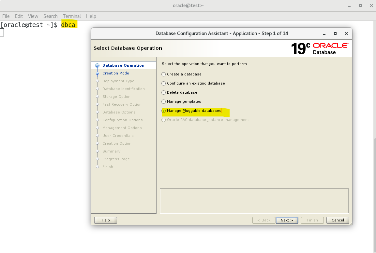Image resolution: width=376 pixels, height=253 pixels.
Task: Click the Next > button
Action: (287, 220)
